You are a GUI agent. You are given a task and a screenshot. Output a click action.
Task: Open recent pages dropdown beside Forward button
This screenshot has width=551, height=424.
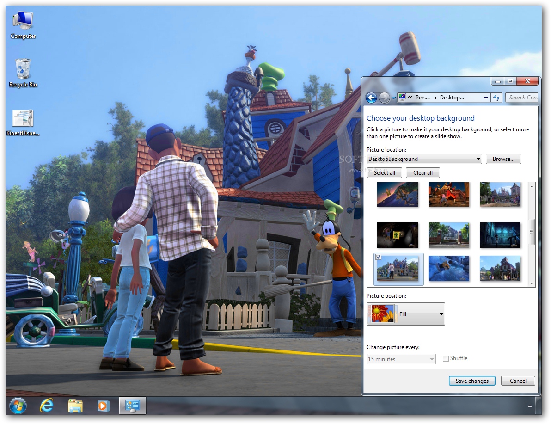393,98
